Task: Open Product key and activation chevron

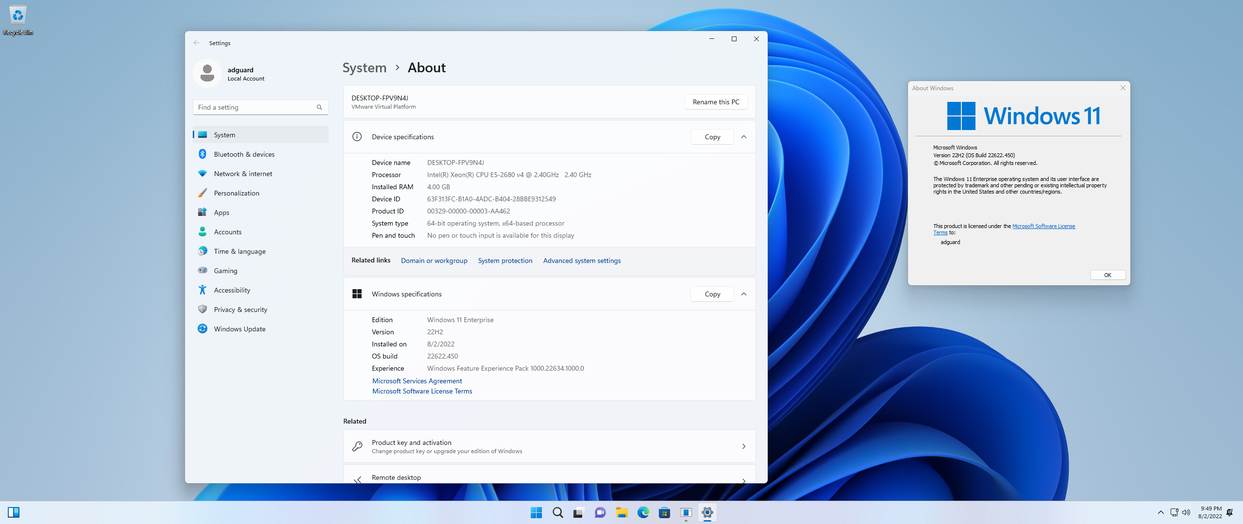Action: [x=744, y=446]
